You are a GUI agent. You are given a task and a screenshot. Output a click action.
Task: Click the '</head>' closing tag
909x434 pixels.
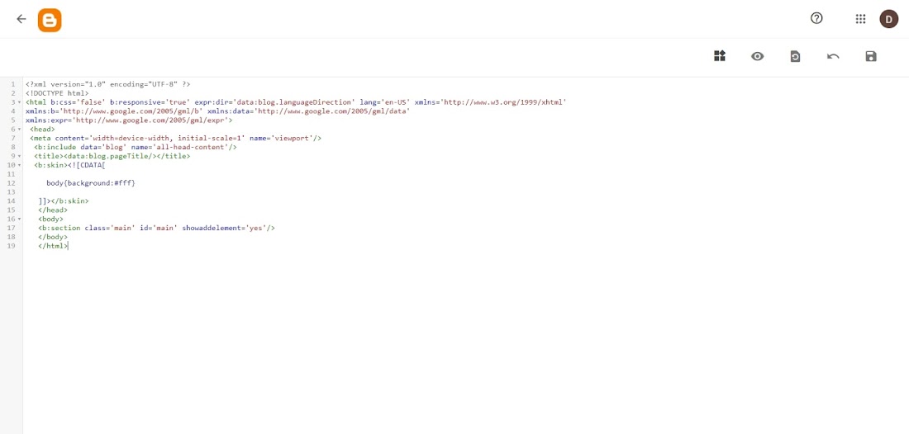(53, 210)
